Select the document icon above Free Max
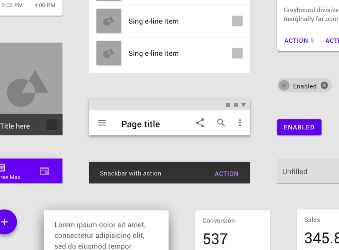 (x=3, y=168)
